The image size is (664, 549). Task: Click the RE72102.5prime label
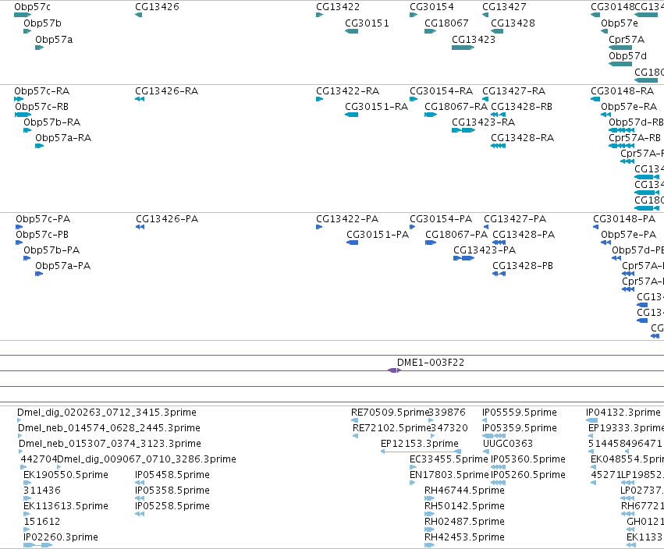pyautogui.click(x=392, y=428)
